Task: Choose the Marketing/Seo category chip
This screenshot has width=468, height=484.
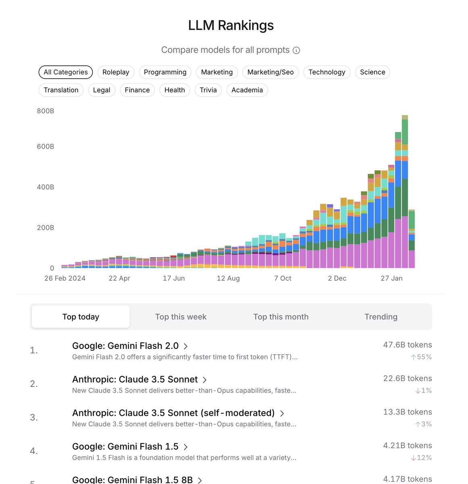Action: pyautogui.click(x=270, y=72)
